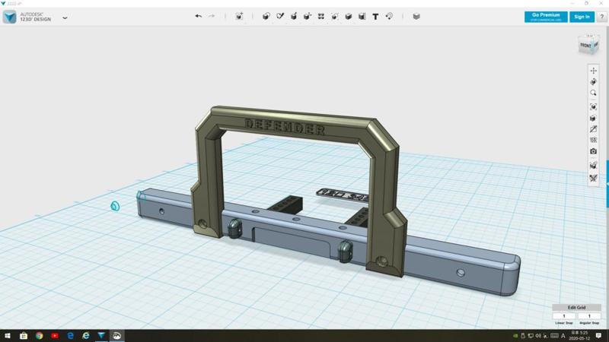Edit the Angular Snap value field
Viewport: 609px width, 342px height.
(x=588, y=316)
